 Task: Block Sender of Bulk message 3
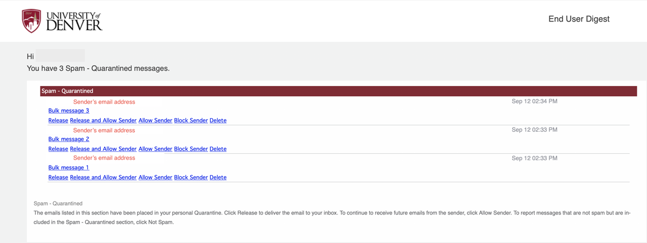[x=191, y=120]
